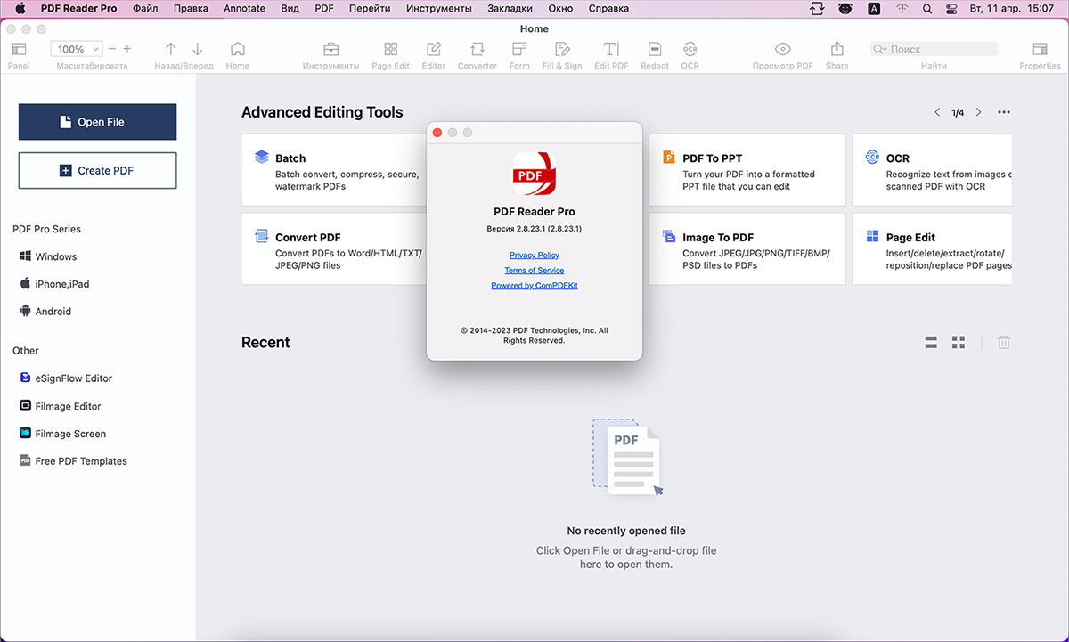Image resolution: width=1069 pixels, height=642 pixels.
Task: Open the Справка menu
Action: 608,9
